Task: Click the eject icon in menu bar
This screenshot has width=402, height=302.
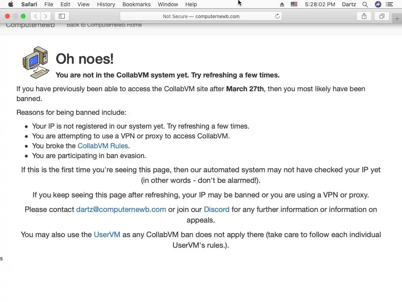Action: pyautogui.click(x=282, y=4)
